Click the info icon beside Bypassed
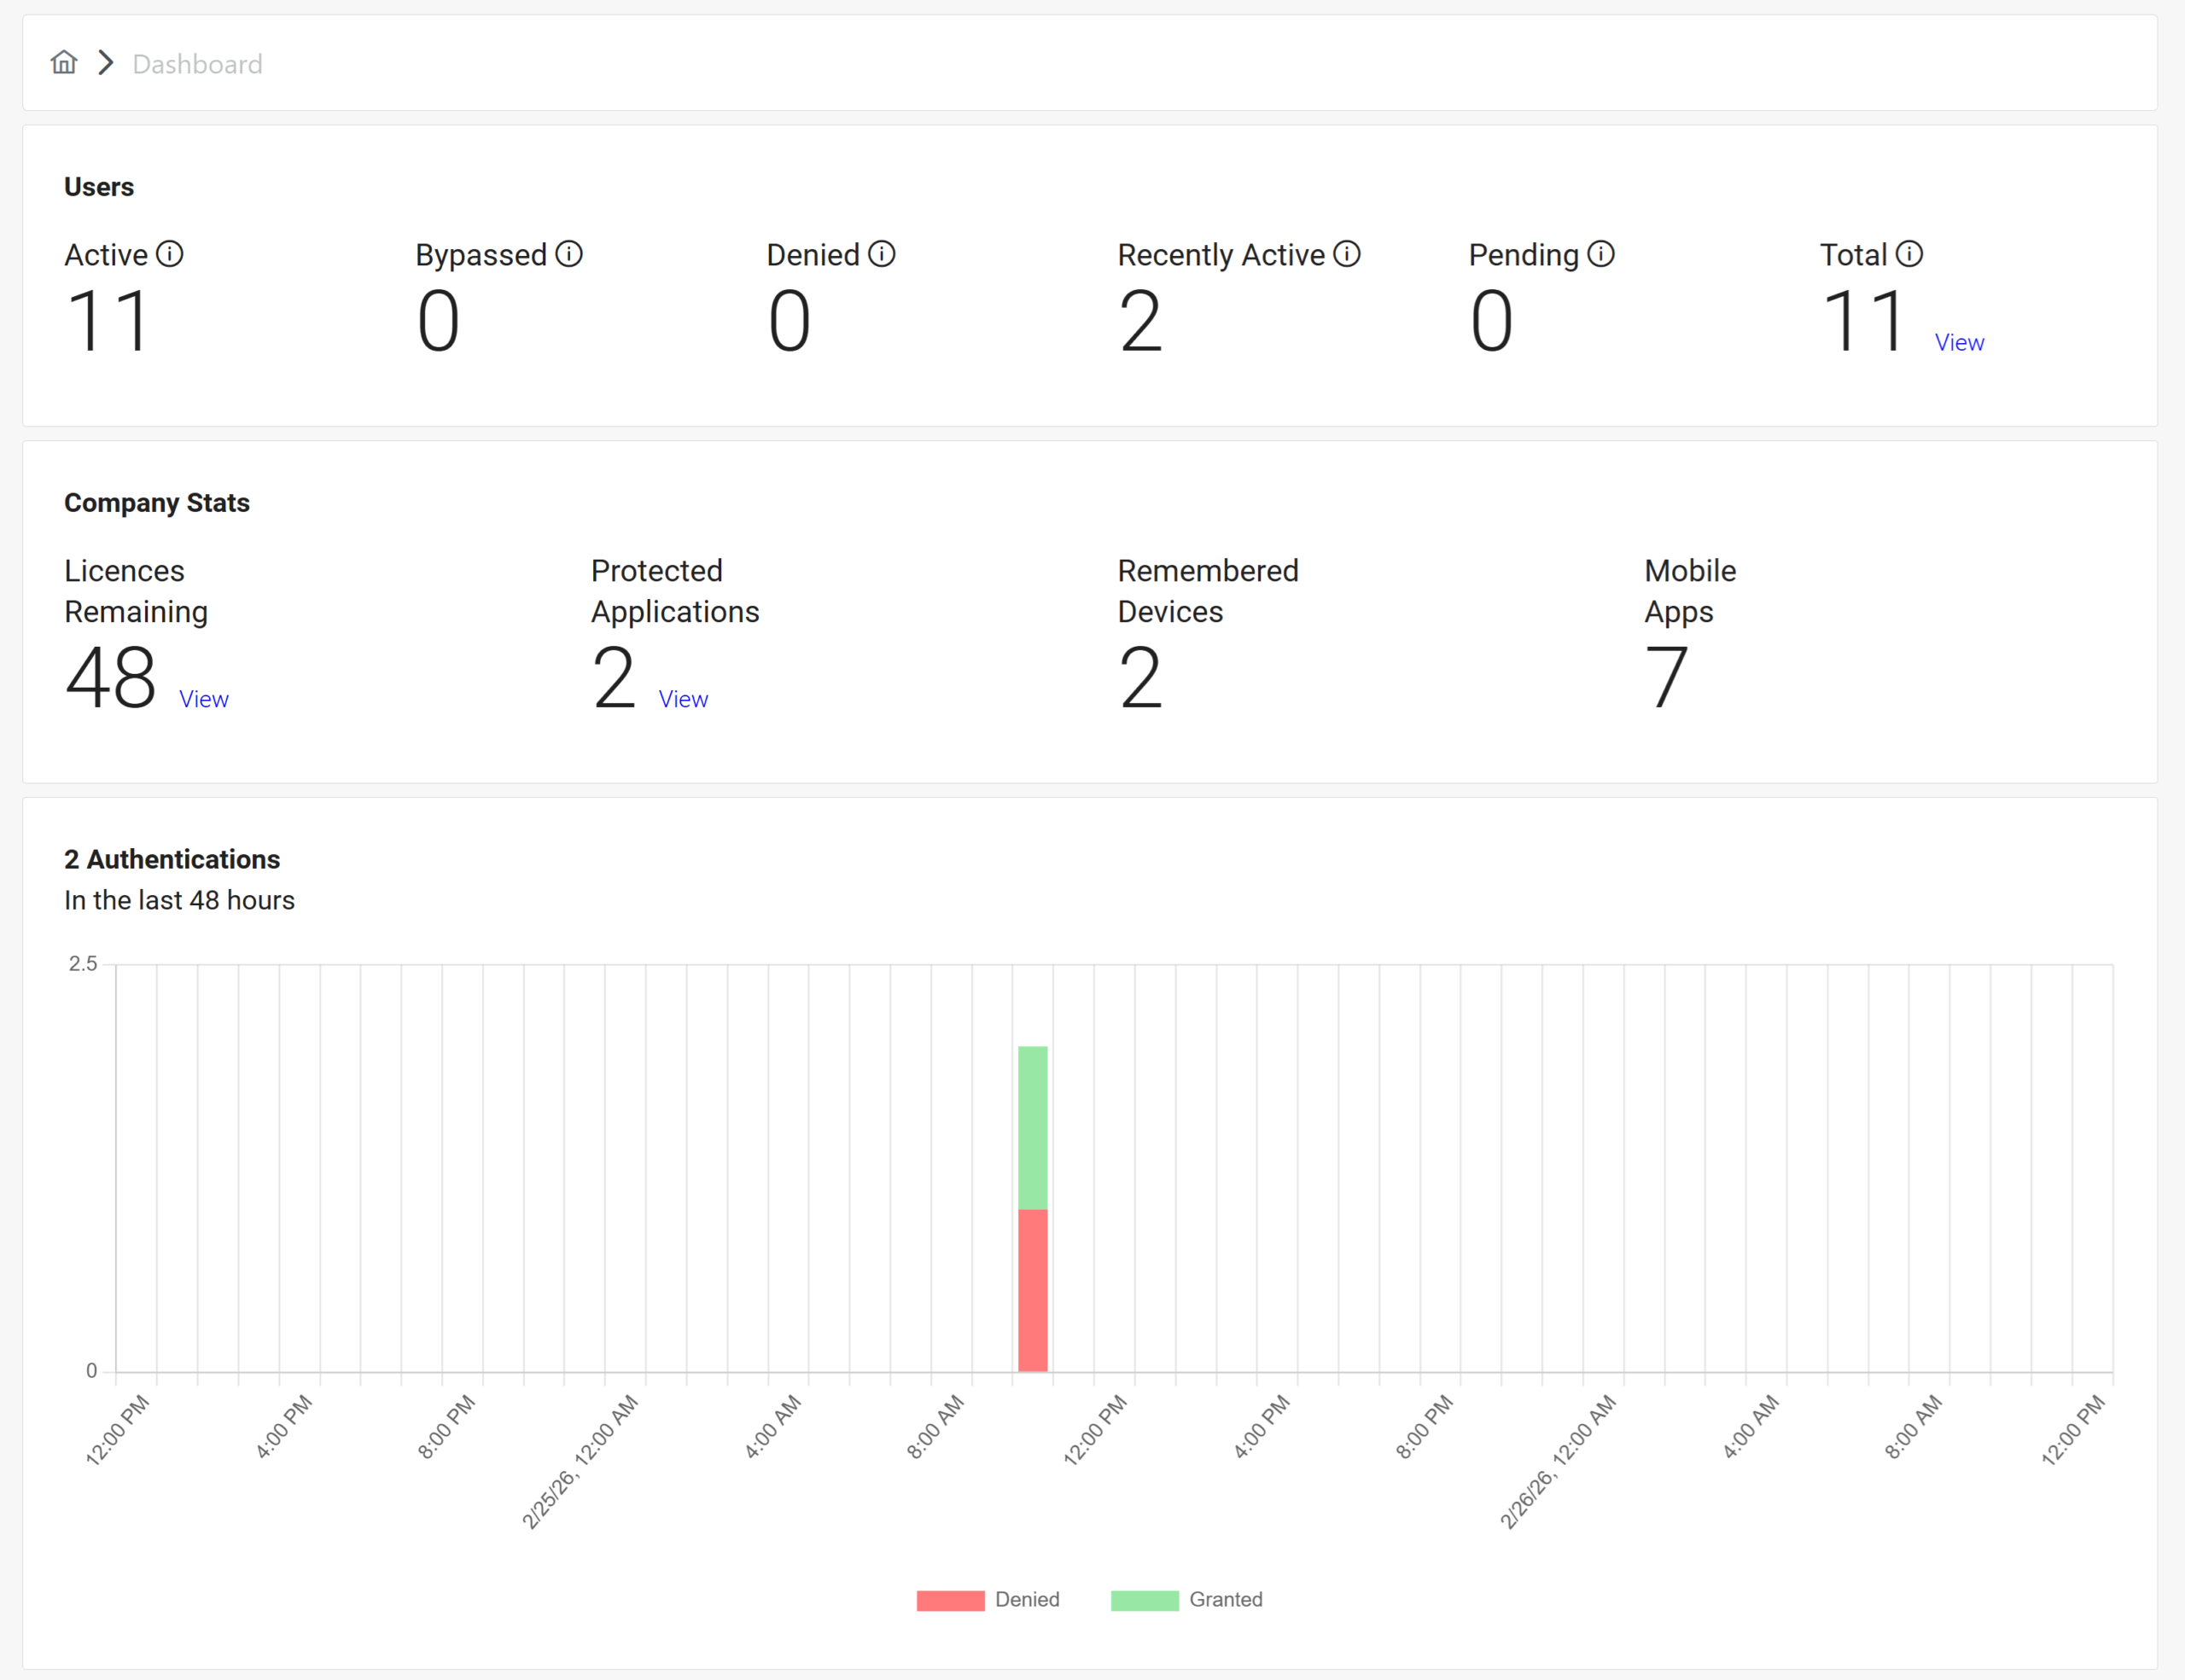 tap(569, 254)
